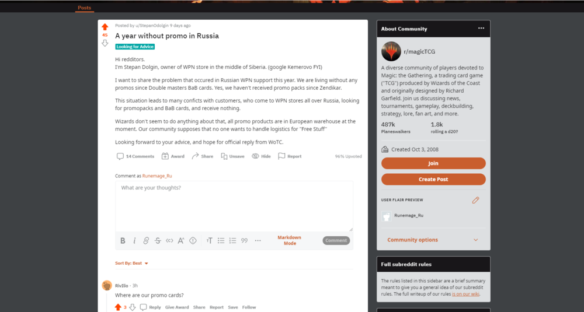
Task: Downvote the post using the down arrow
Action: pos(105,44)
